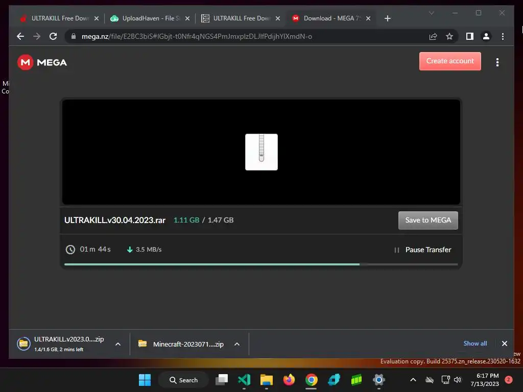The width and height of the screenshot is (523, 392).
Task: Click the MEGA logo
Action: 42,62
